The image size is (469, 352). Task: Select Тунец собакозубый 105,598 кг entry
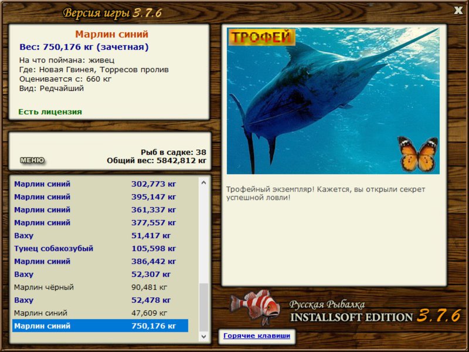[x=100, y=248]
